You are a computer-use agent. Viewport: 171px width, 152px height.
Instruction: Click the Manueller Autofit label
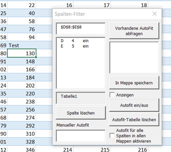73,125
